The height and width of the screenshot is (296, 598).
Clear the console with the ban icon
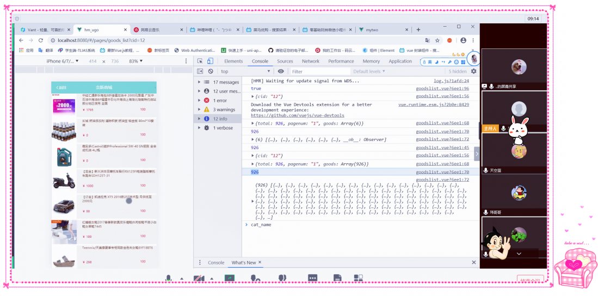209,71
